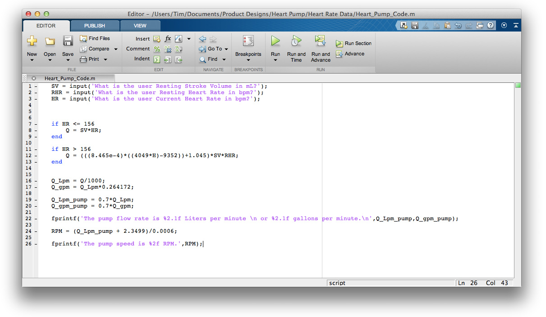546x317 pixels.
Task: Click the New file plus icon
Action: point(32,41)
